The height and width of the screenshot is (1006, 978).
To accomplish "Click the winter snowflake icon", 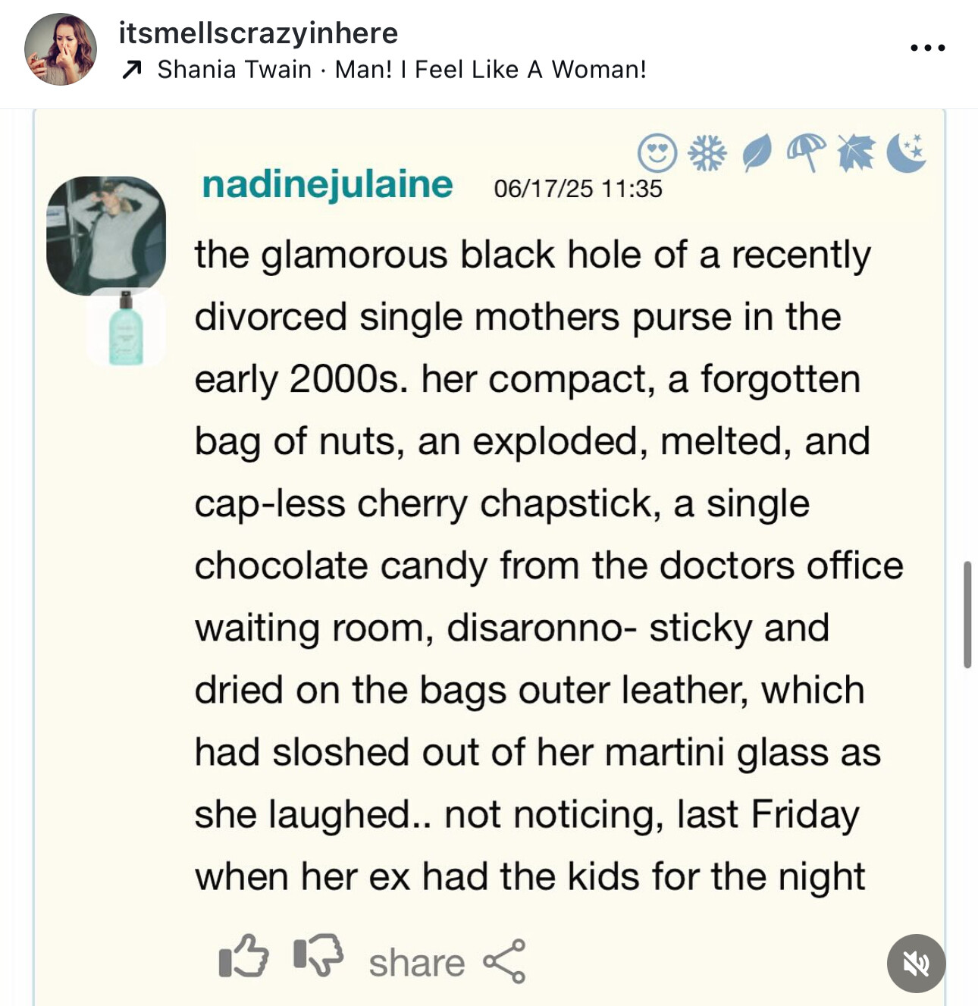I will click(707, 152).
